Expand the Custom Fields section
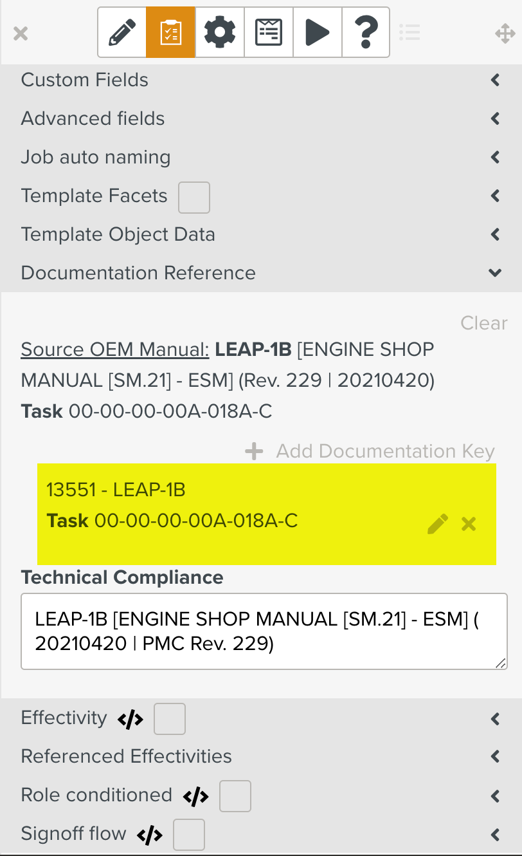This screenshot has height=856, width=522. [x=495, y=80]
